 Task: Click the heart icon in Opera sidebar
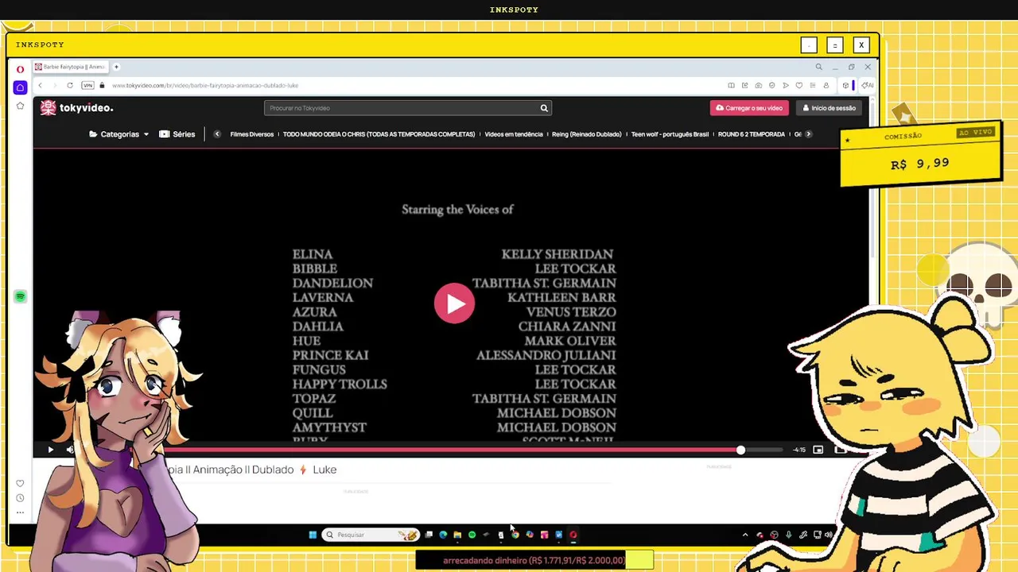[20, 483]
